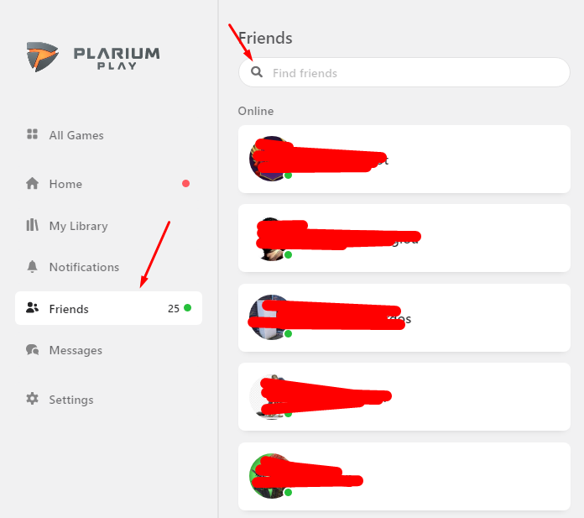Click the fourth online friend's avatar
The height and width of the screenshot is (518, 584).
pyautogui.click(x=272, y=396)
